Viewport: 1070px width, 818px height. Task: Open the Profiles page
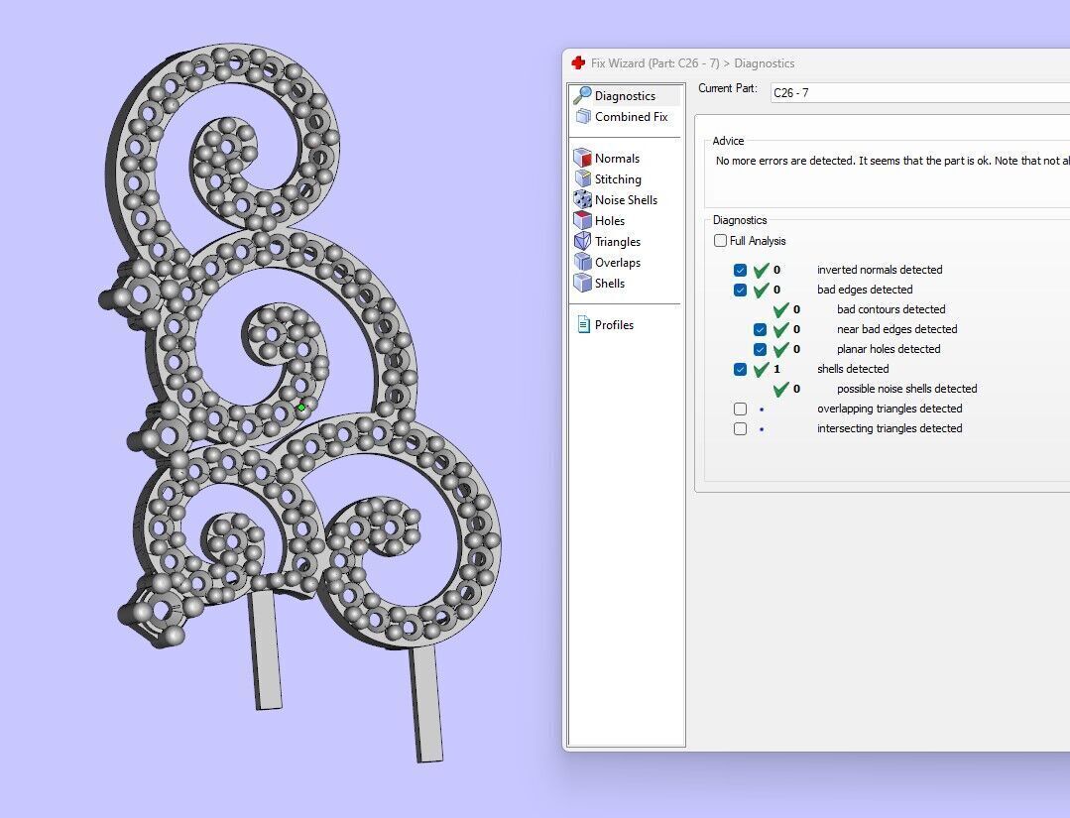pos(614,325)
